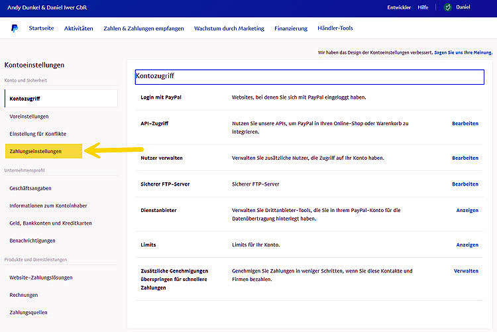Open Hilfe in the top bar

[423, 7]
